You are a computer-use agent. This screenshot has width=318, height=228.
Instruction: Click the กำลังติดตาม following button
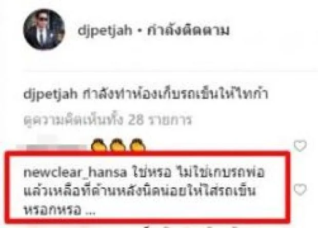pos(188,30)
